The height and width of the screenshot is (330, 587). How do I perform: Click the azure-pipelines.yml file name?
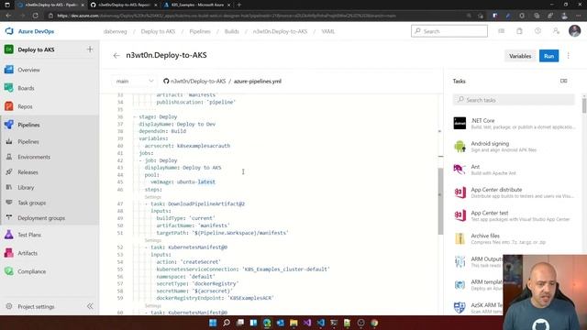click(258, 82)
